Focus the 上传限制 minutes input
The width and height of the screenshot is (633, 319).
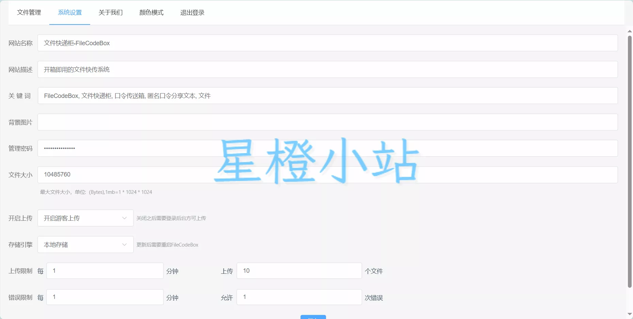pos(105,271)
